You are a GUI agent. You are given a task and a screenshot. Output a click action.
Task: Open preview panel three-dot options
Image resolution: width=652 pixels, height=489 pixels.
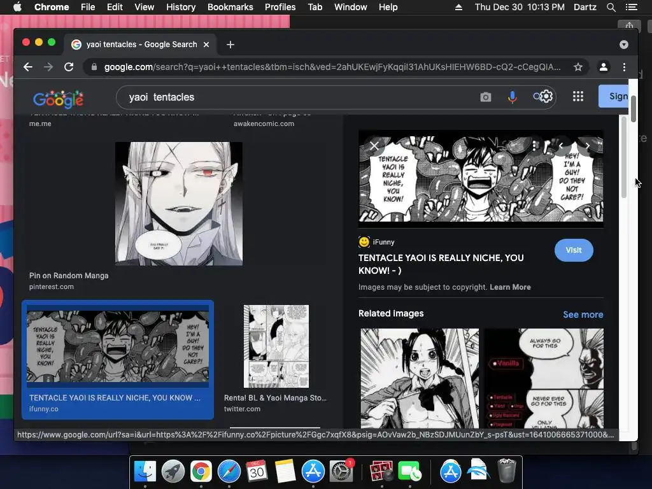tap(534, 146)
